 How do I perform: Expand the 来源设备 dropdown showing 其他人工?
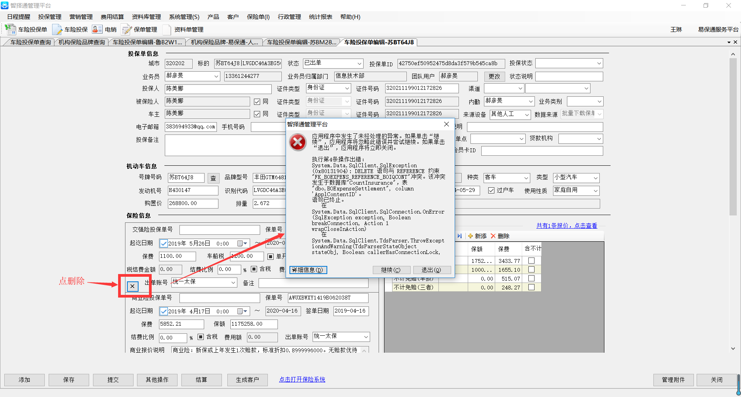527,114
